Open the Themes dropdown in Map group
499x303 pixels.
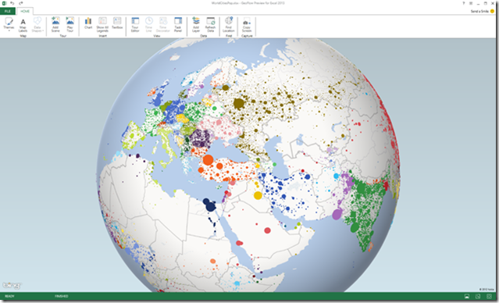click(9, 24)
